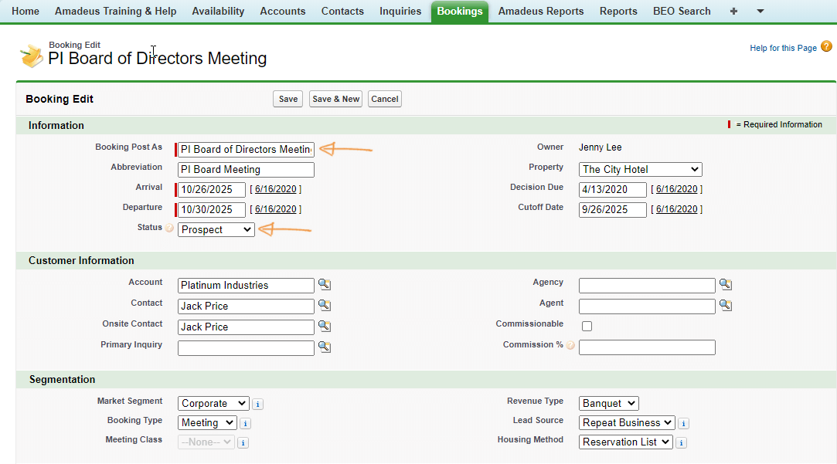This screenshot has height=464, width=837.
Task: Toggle the Commissionable checkbox
Action: 587,326
